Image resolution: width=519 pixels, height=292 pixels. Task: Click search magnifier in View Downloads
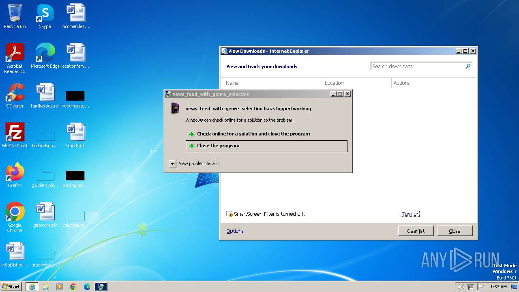click(468, 66)
